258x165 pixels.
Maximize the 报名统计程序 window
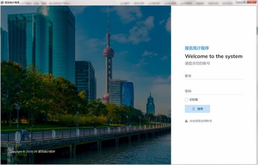(244, 2)
